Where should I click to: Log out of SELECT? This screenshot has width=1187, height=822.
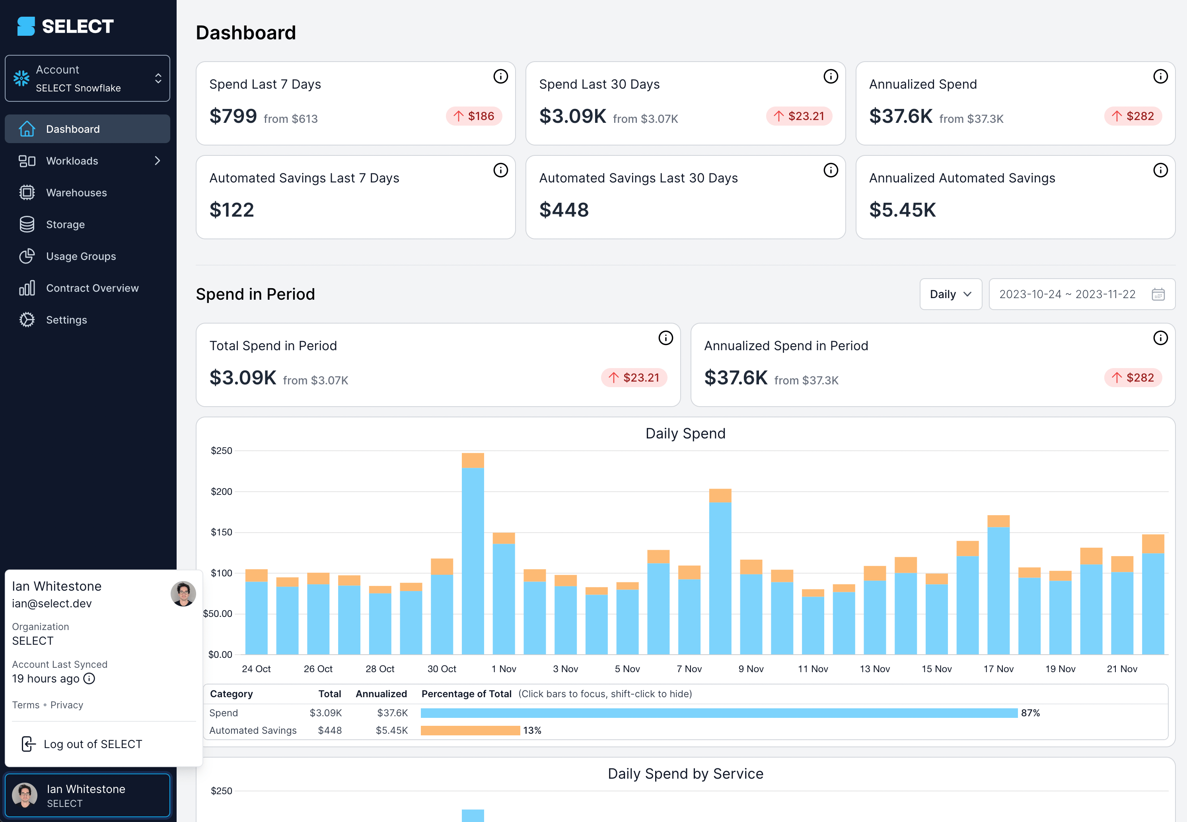[x=93, y=744]
